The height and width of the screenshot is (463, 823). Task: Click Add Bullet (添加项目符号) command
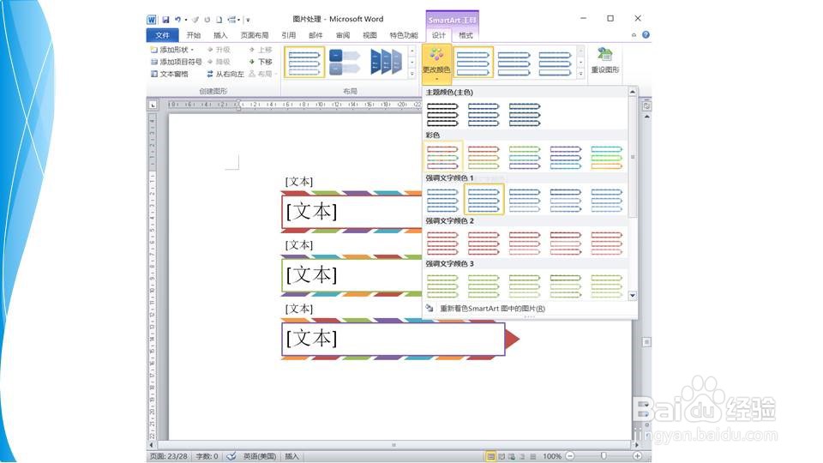pyautogui.click(x=176, y=62)
